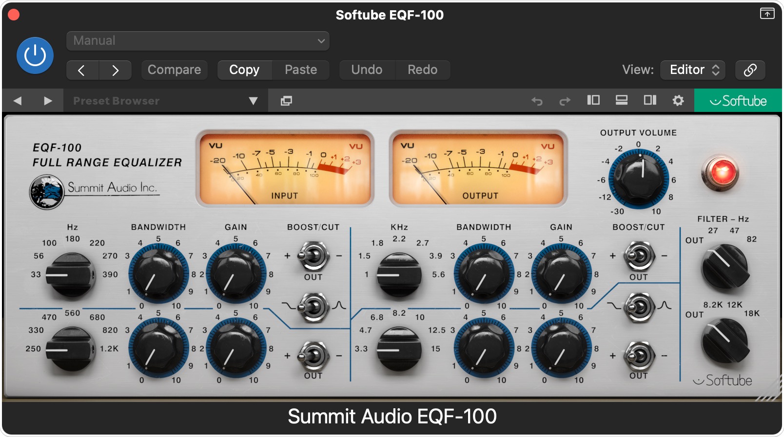Click the upper KHz frequency selector knob
Viewport: 784px width, 437px height.
(x=399, y=275)
